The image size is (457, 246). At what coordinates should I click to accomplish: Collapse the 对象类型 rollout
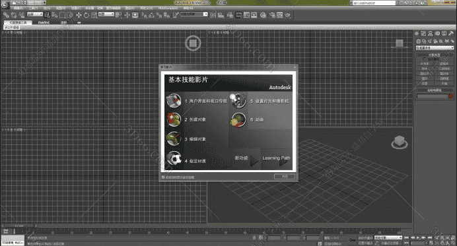pyautogui.click(x=435, y=55)
